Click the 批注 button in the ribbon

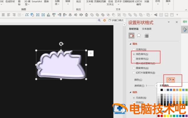coord(79,2)
